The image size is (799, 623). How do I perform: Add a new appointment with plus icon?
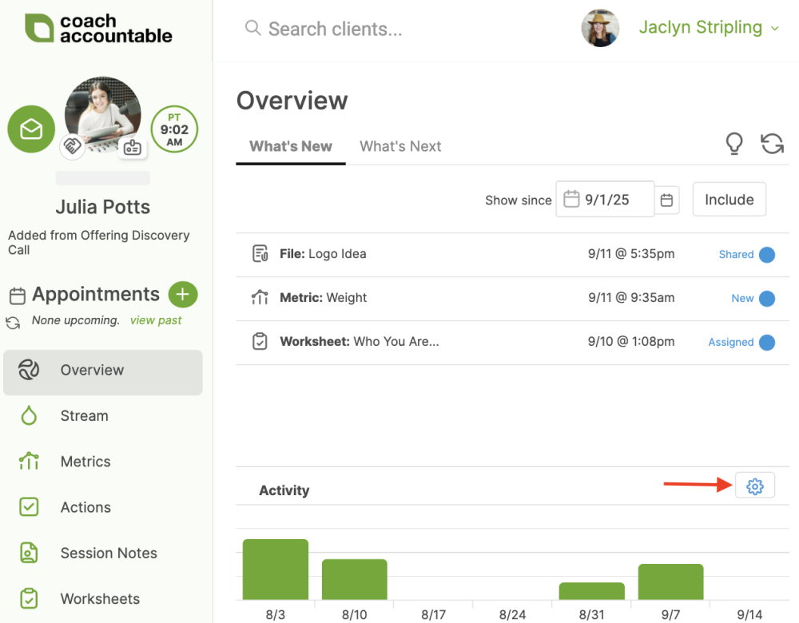coord(182,295)
